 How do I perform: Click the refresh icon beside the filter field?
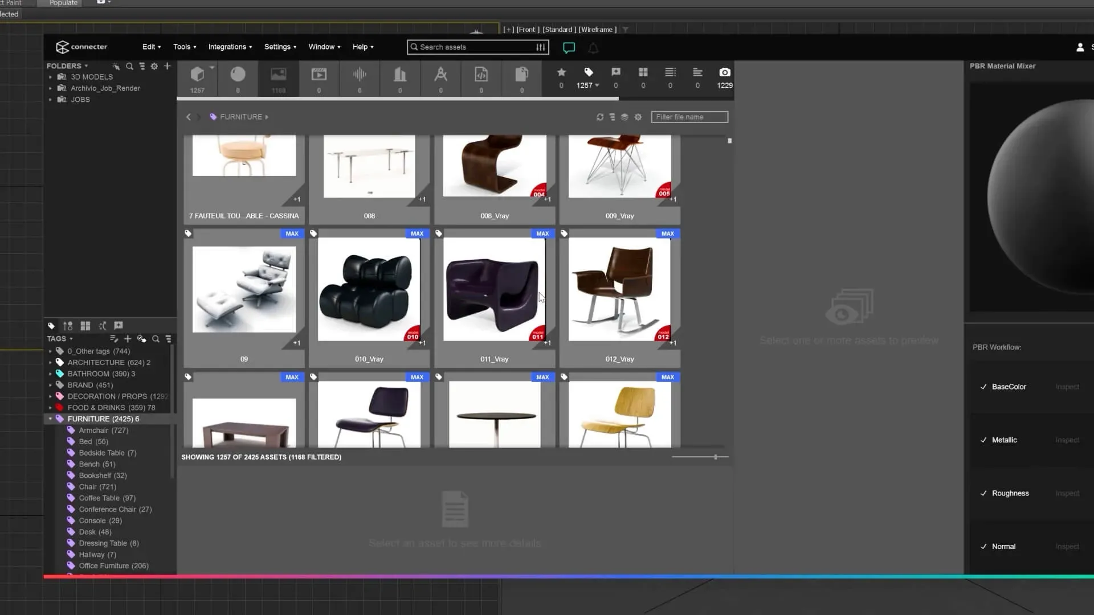coord(600,117)
